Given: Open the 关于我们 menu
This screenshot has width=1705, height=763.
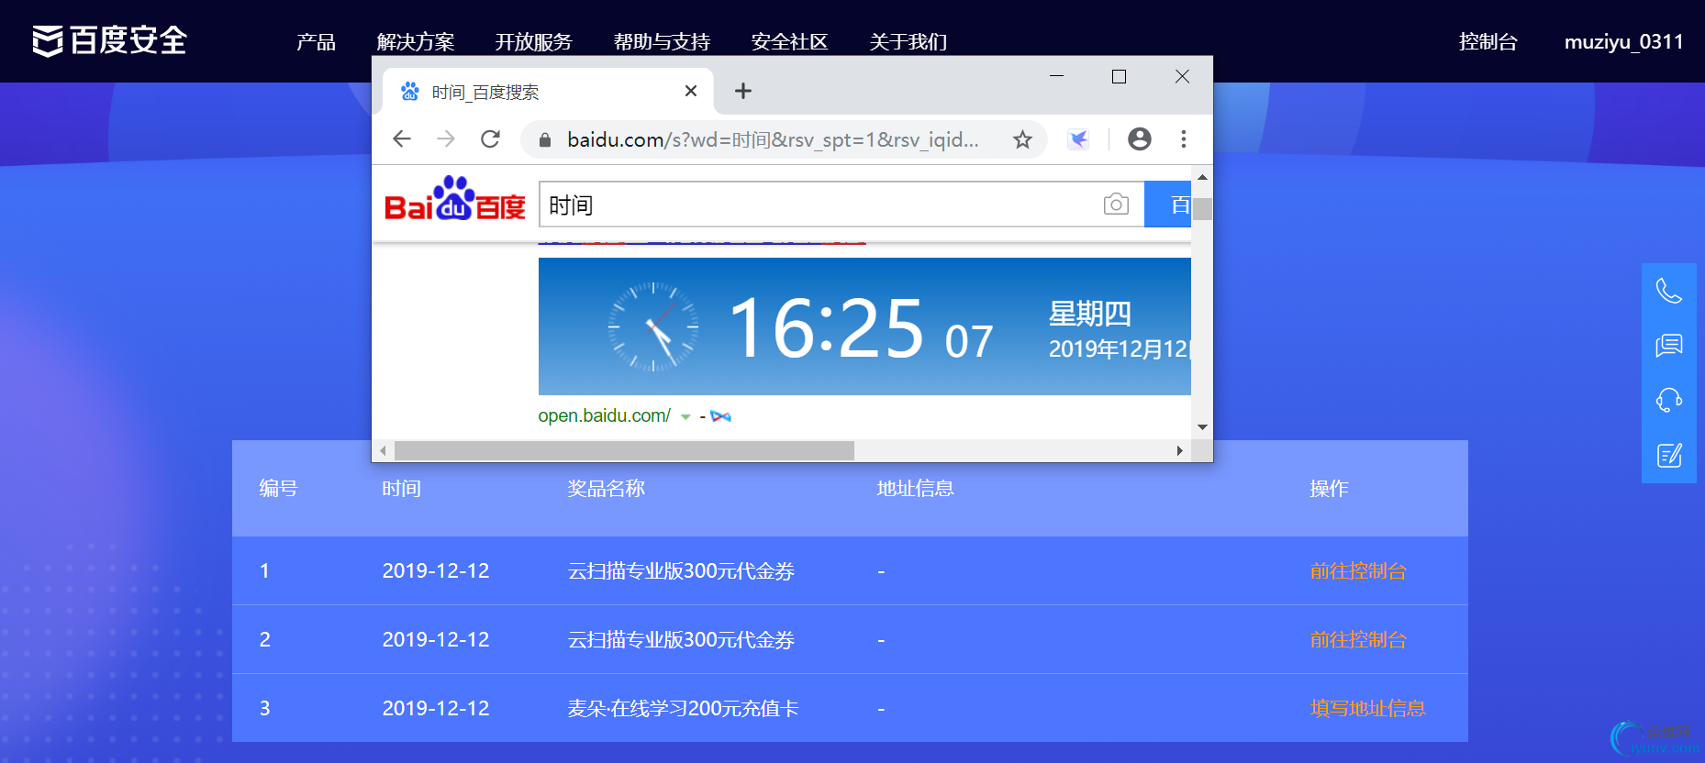Looking at the screenshot, I should [x=908, y=42].
